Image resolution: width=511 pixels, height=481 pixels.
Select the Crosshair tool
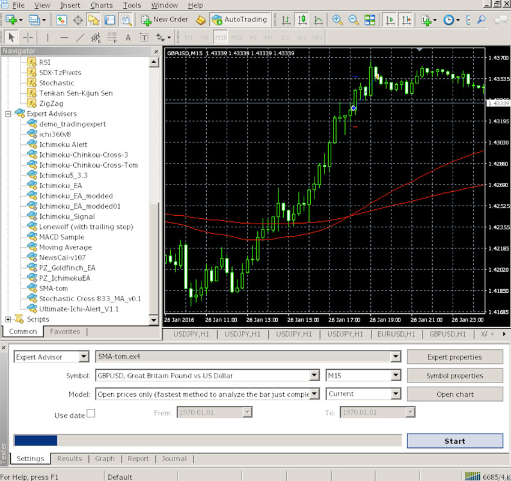[26, 37]
